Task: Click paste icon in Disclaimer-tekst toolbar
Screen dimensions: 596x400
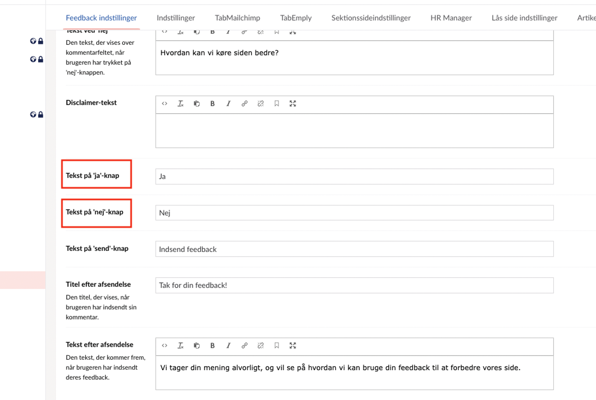Action: (196, 104)
